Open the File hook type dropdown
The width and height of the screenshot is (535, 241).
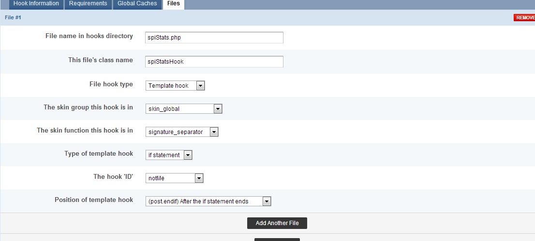[x=175, y=86]
